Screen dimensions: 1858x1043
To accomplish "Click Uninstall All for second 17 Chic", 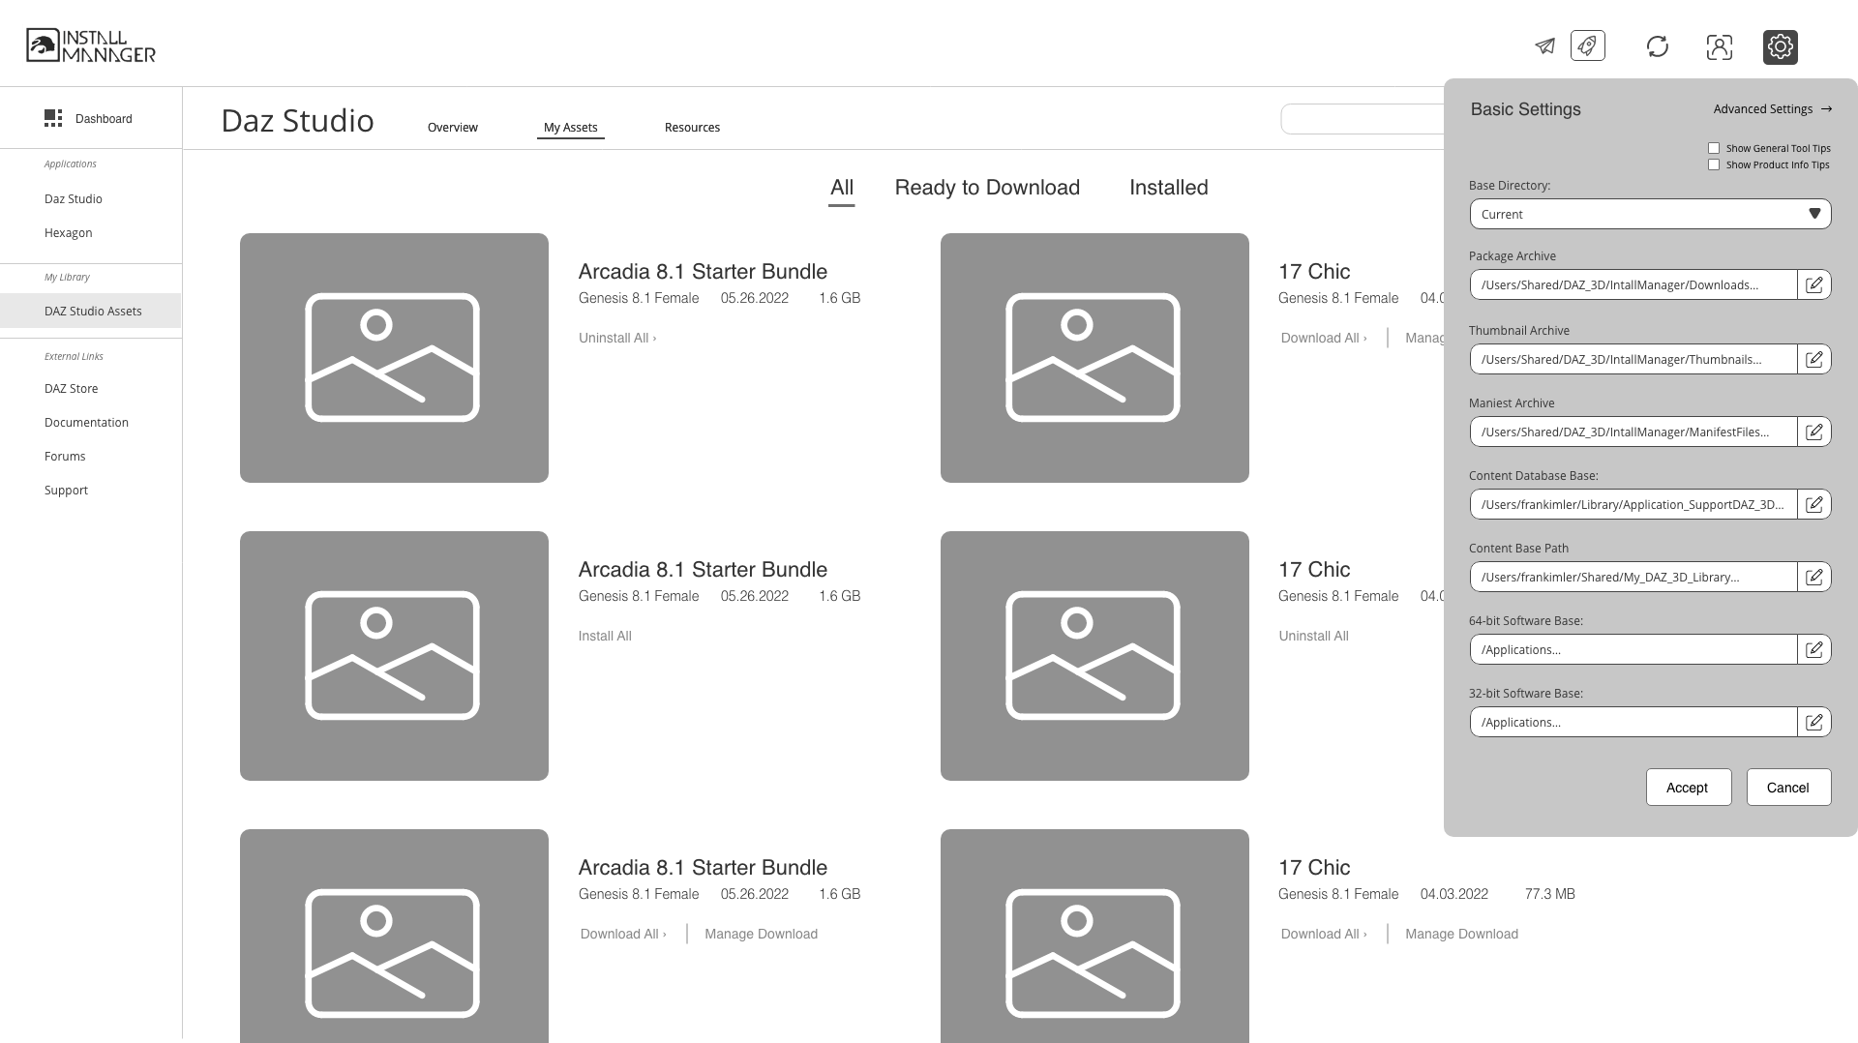I will 1313,636.
